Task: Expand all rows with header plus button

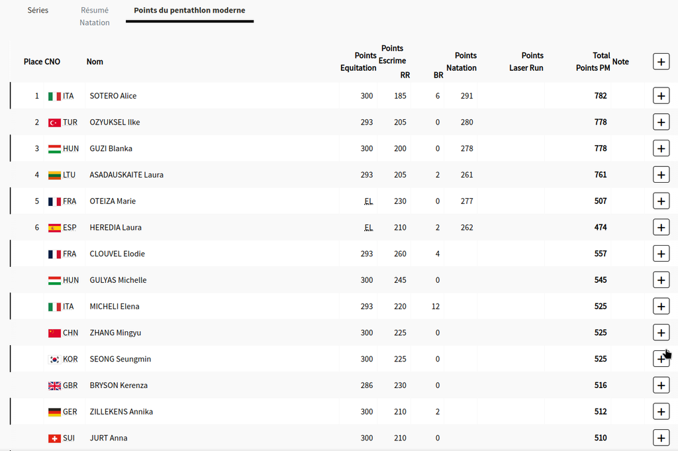Action: click(661, 62)
